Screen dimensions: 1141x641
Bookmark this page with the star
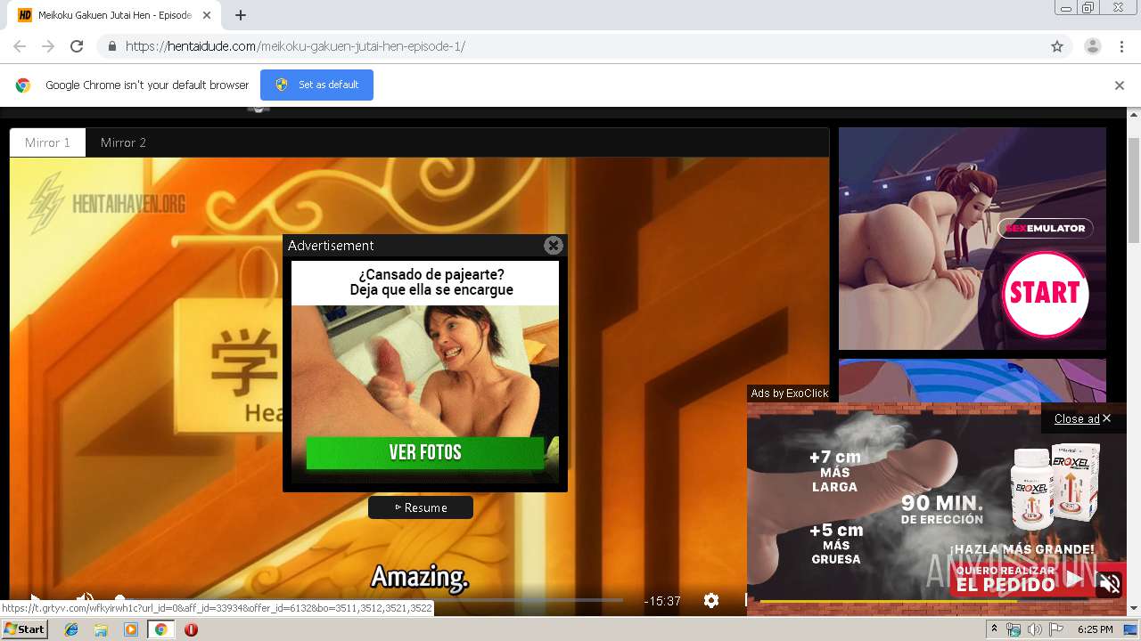pyautogui.click(x=1057, y=46)
